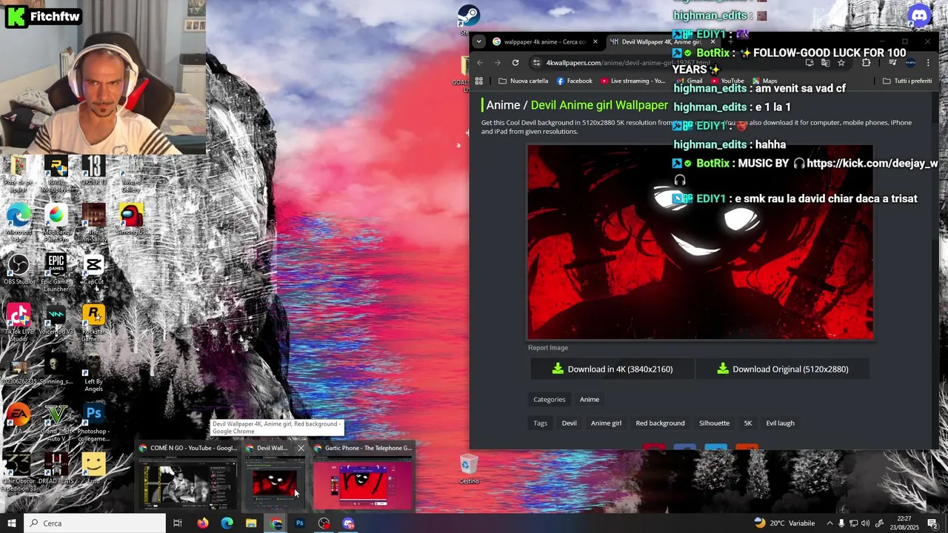Click the Anime breadcrumb link
The height and width of the screenshot is (533, 948).
tap(504, 105)
